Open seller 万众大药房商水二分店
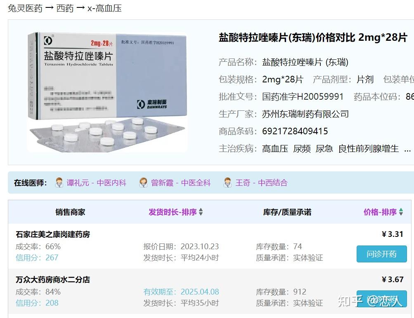 53,280
